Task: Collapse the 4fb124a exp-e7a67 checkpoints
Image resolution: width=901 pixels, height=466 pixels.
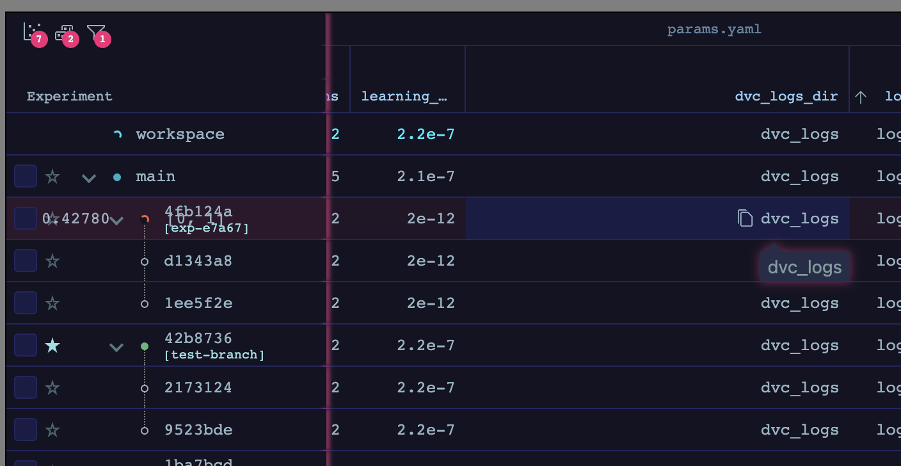Action: pyautogui.click(x=116, y=220)
